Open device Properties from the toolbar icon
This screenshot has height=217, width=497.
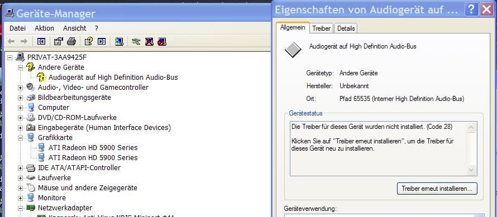(x=59, y=41)
